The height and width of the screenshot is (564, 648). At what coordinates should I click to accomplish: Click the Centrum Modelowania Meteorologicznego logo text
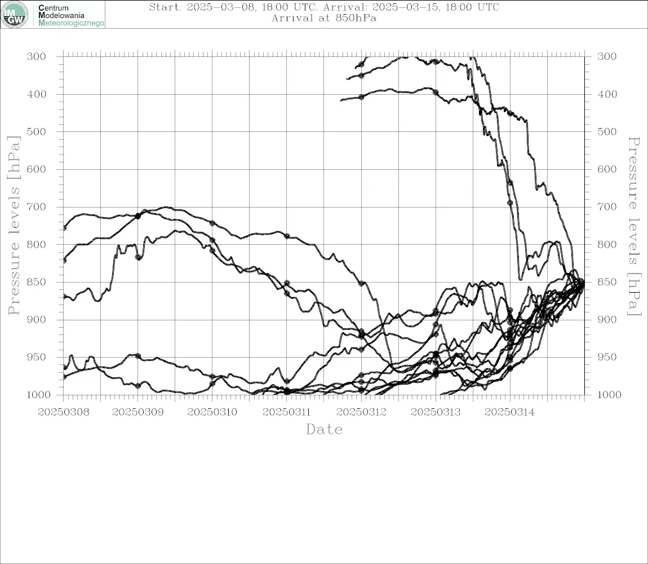coord(70,15)
